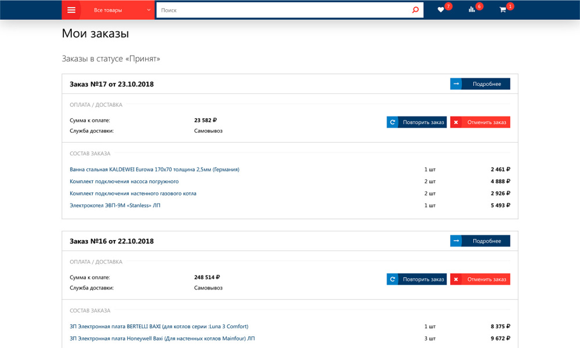Open «Подробнее» for order №16
Image resolution: width=580 pixels, height=348 pixels.
[x=486, y=241]
